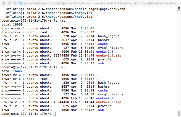Click theme.jpg path in inflating output

pos(59,17)
